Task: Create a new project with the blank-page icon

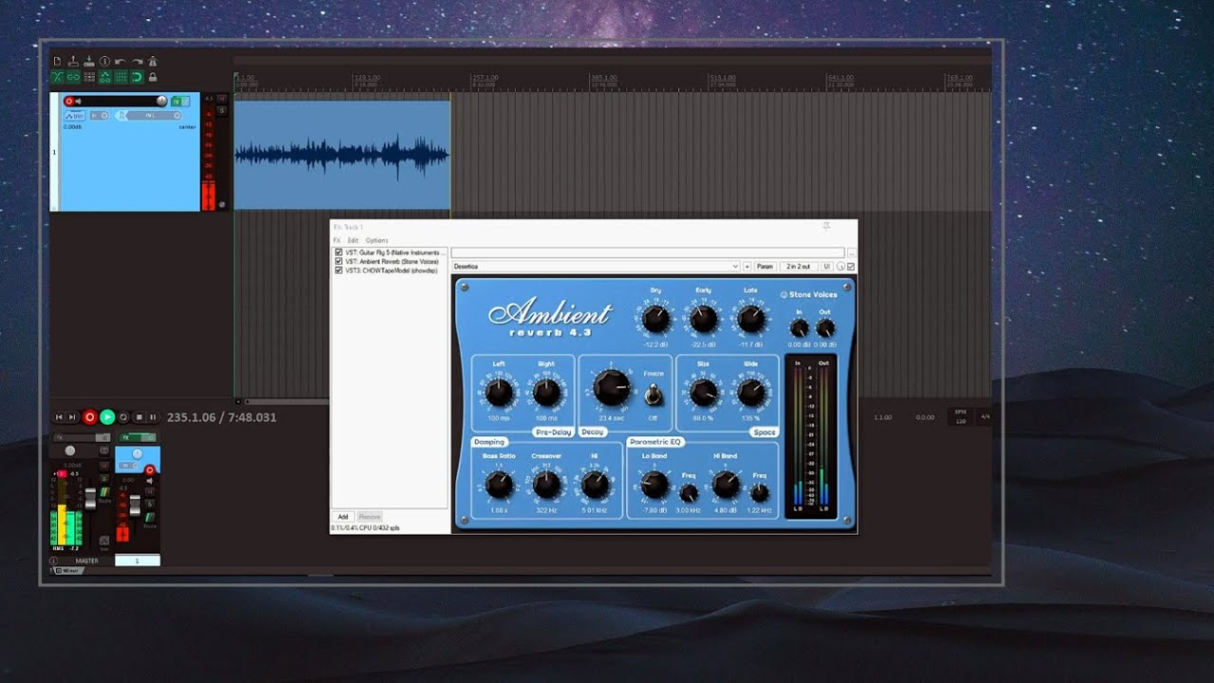Action: (57, 62)
